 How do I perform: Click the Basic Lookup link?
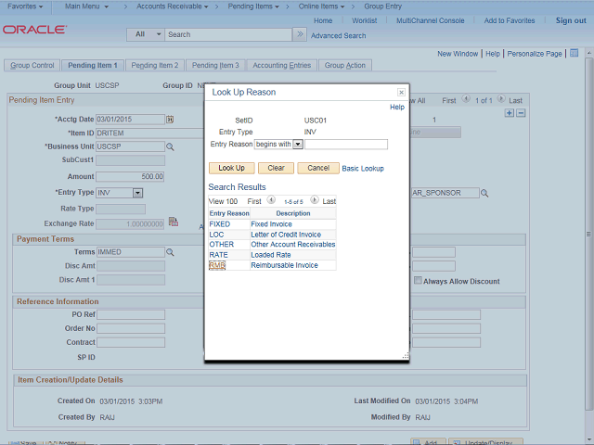[363, 169]
